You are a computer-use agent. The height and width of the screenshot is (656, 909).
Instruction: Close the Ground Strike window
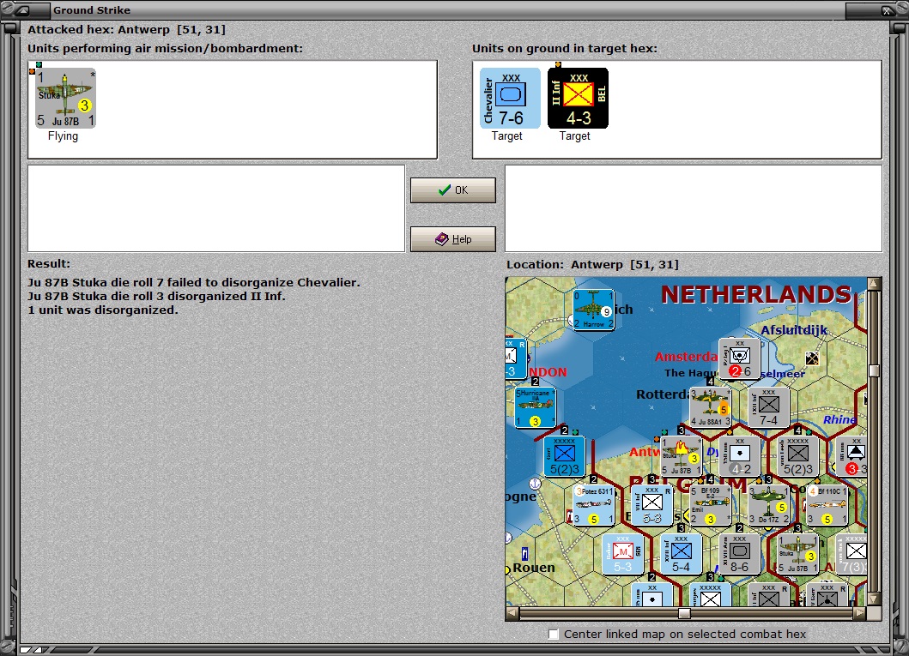point(887,10)
